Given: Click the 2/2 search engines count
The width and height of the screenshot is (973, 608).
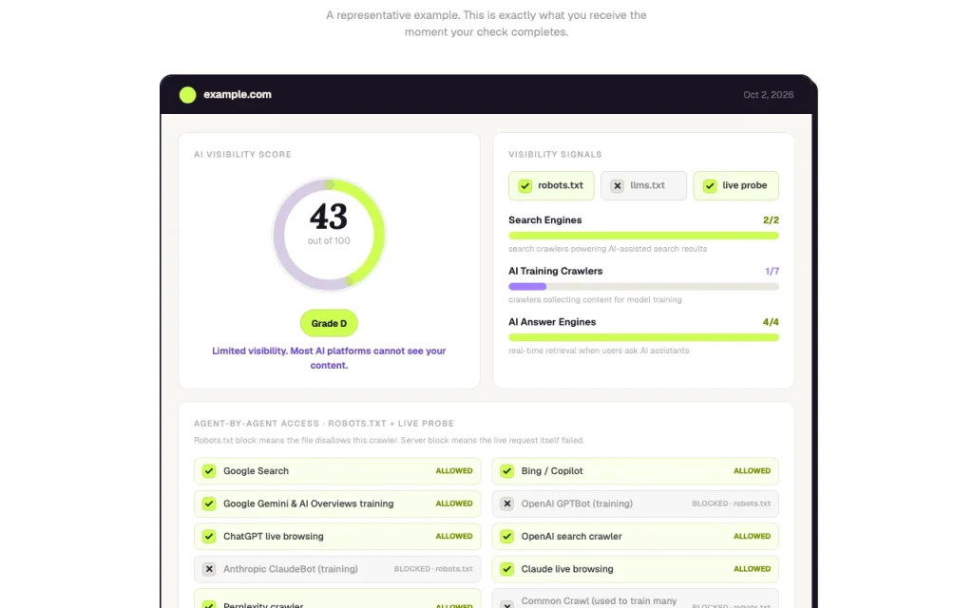Looking at the screenshot, I should pyautogui.click(x=771, y=220).
